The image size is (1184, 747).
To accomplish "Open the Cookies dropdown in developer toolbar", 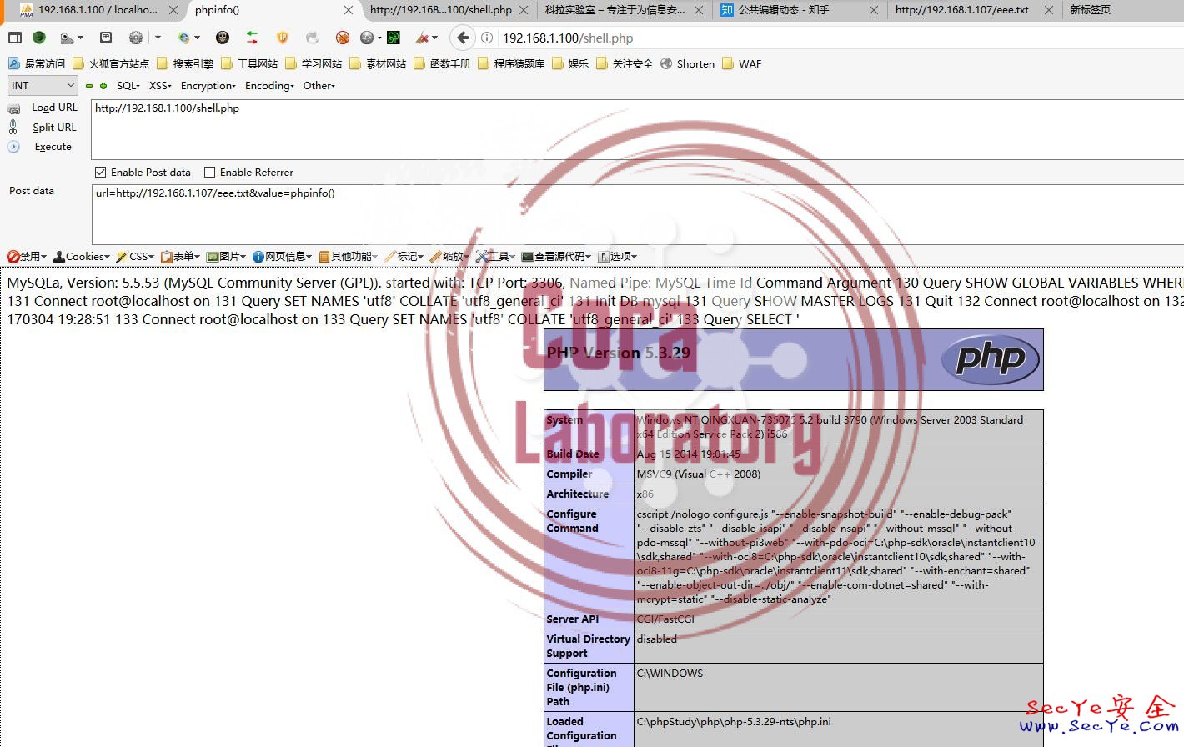I will tap(82, 257).
